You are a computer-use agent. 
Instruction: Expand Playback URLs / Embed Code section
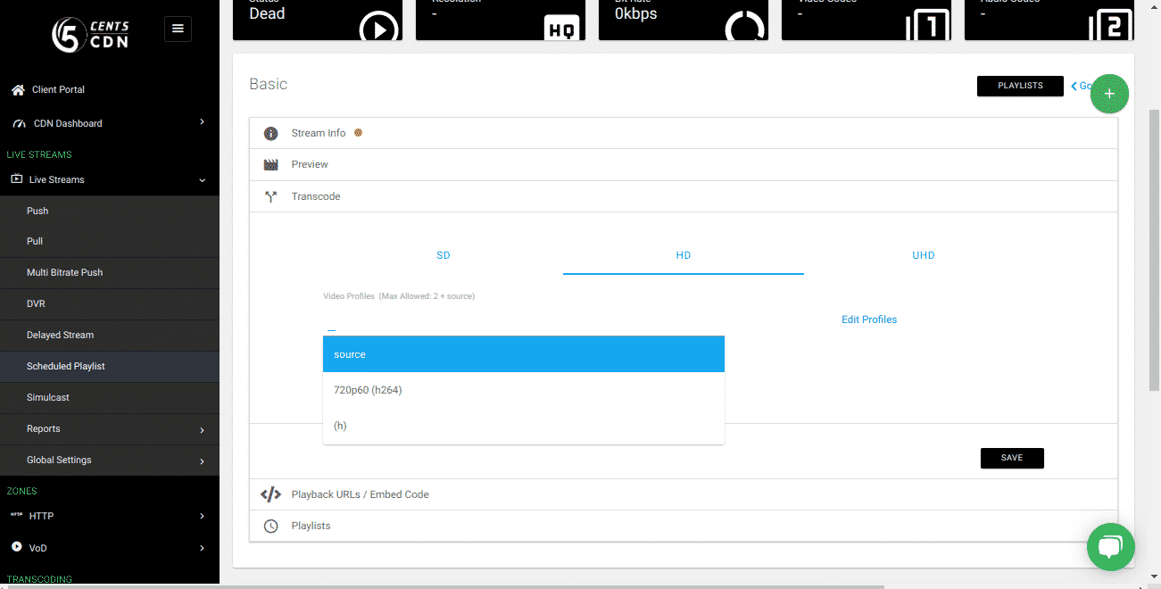click(x=683, y=494)
